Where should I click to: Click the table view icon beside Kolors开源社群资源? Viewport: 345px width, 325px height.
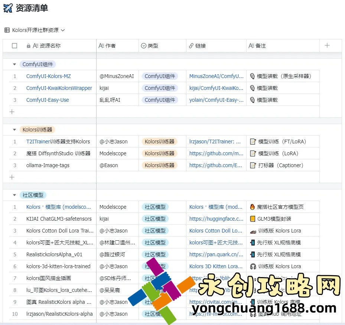(x=7, y=30)
